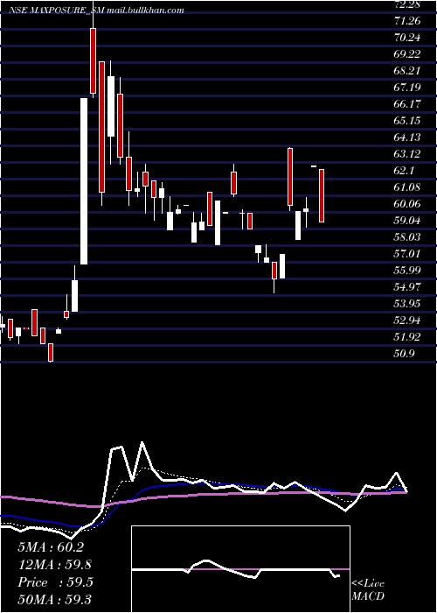Select the 59.04 price axis label
Image resolution: width=437 pixels, height=613 pixels.
(x=407, y=221)
